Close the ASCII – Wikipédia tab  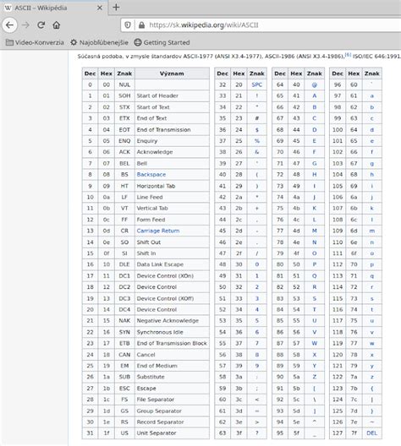100,8
